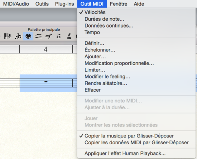Select the Tempo menu entry
This screenshot has width=197, height=159.
coord(136,32)
